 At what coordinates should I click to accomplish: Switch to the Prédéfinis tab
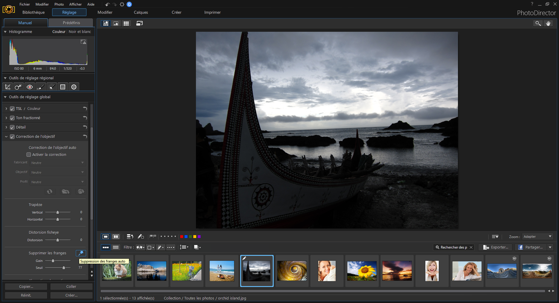pyautogui.click(x=71, y=23)
